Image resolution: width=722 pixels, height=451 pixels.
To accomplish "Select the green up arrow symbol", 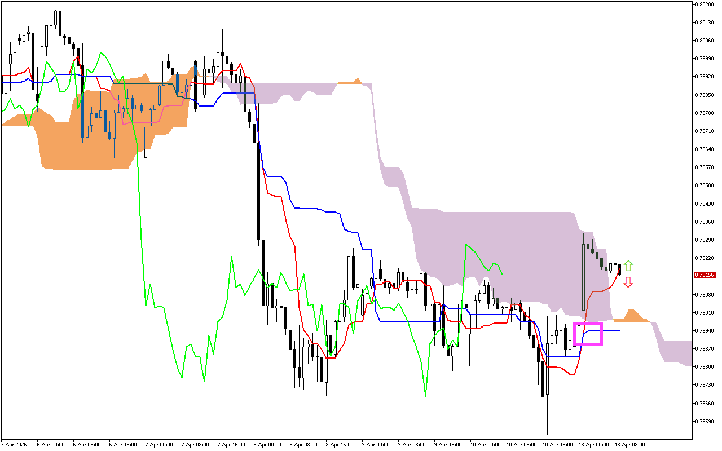I will coord(629,266).
